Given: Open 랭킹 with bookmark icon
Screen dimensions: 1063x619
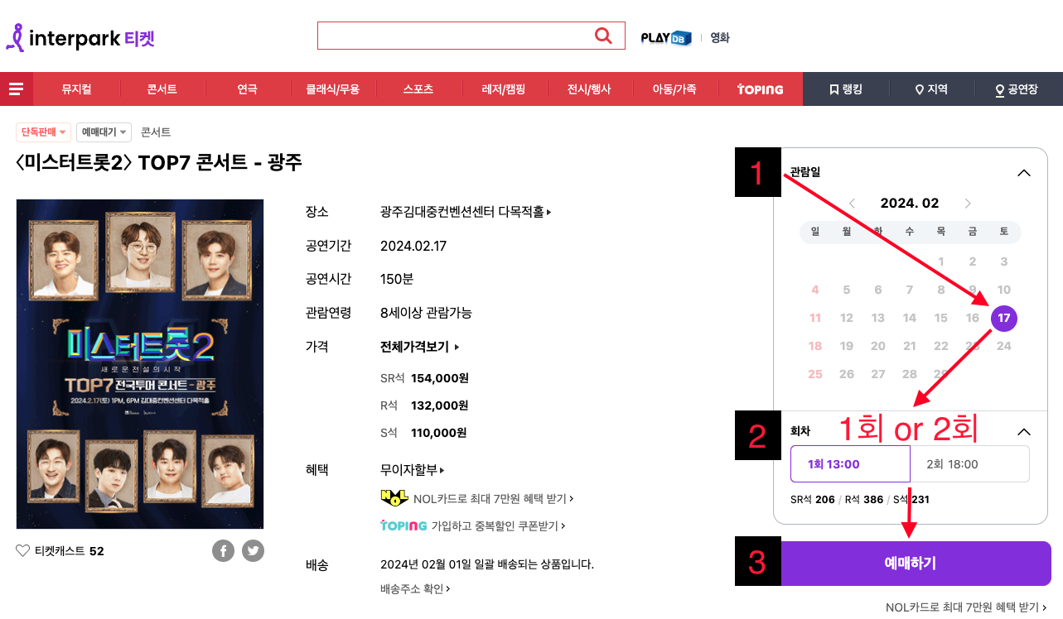Looking at the screenshot, I should coord(846,89).
